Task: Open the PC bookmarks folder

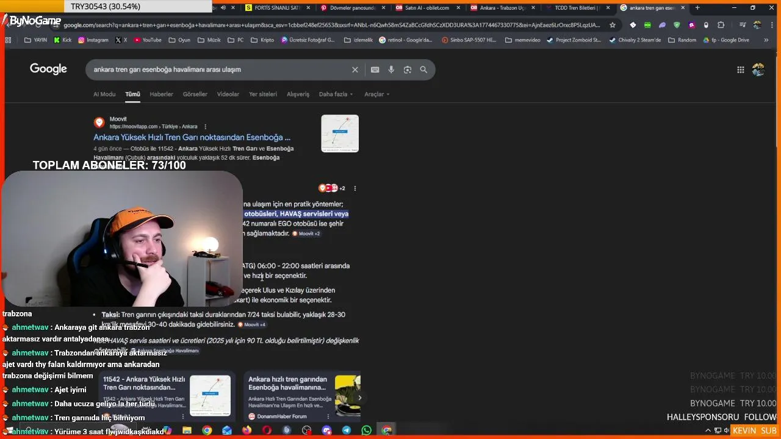Action: 235,40
